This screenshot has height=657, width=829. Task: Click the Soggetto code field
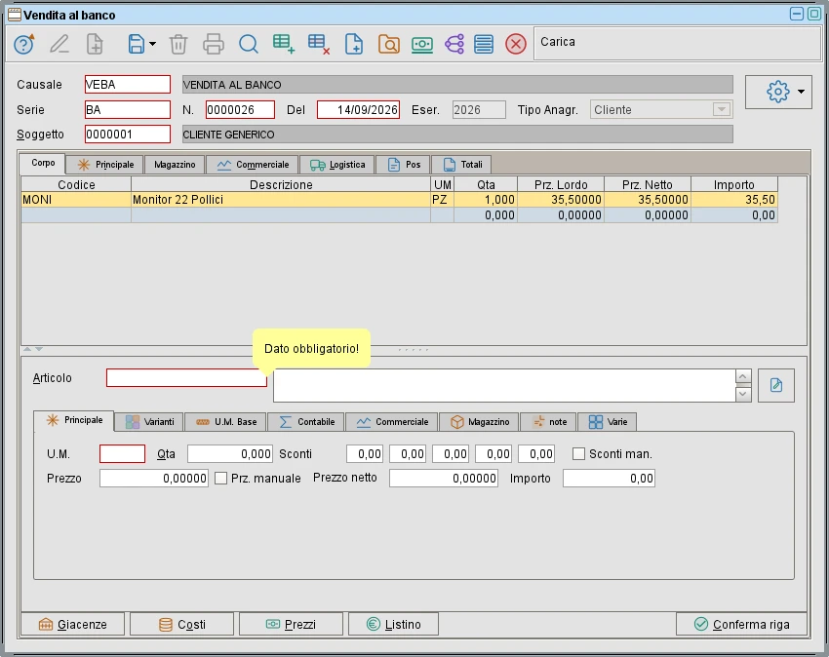pos(128,135)
